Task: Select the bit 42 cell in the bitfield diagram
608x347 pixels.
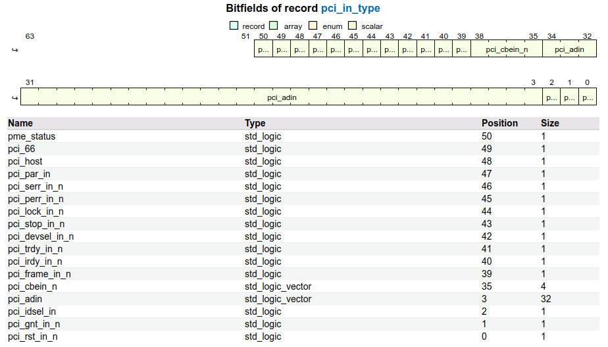Action: pyautogui.click(x=408, y=49)
